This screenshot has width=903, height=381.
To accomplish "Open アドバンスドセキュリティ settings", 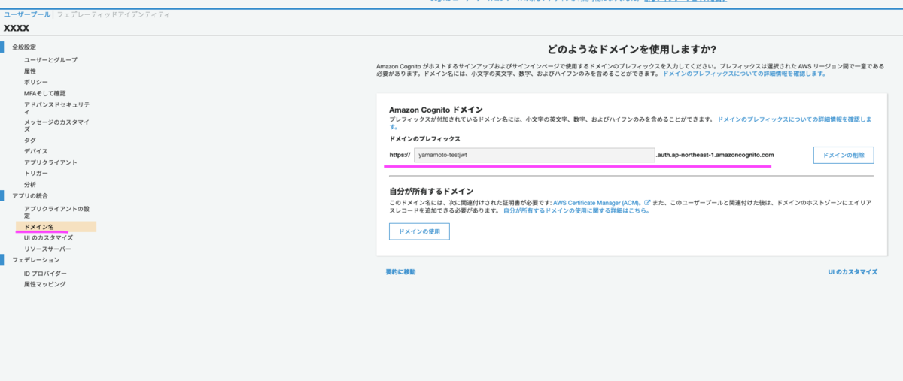I will coord(57,107).
